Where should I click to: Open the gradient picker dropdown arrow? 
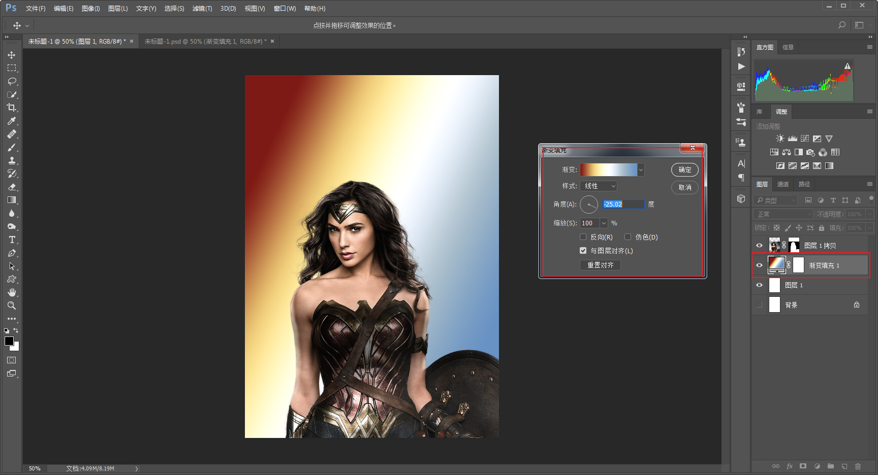point(641,170)
